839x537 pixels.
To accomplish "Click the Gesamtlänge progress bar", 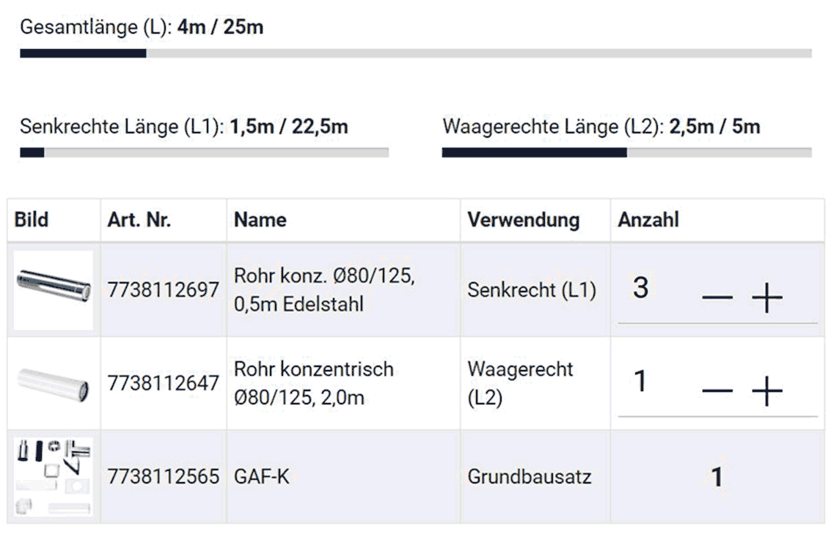I will point(416,53).
